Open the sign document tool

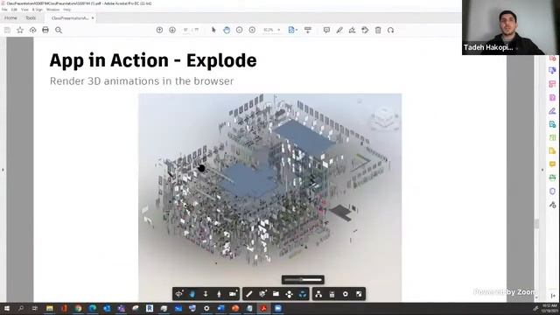[352, 31]
